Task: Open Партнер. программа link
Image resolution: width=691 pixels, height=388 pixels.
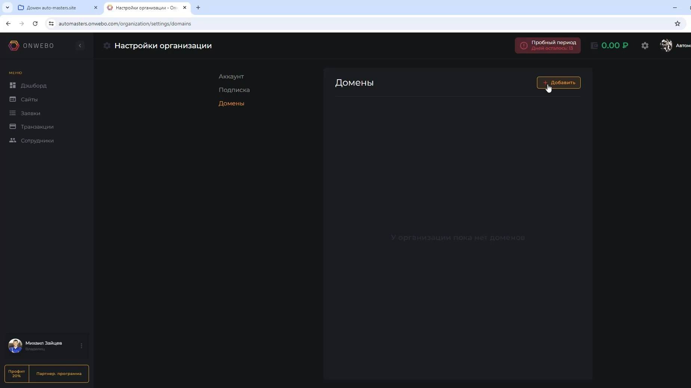Action: click(59, 374)
